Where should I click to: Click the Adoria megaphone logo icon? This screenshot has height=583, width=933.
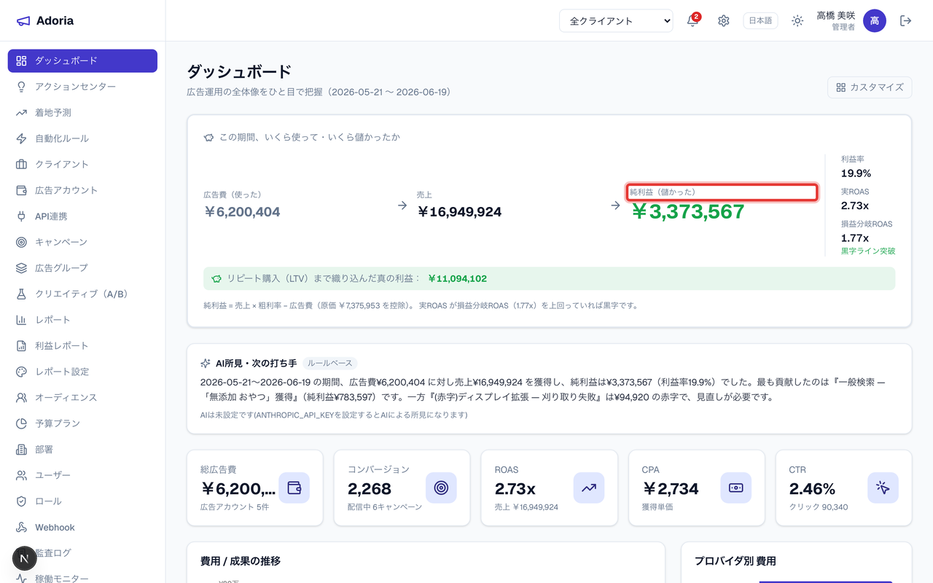23,21
